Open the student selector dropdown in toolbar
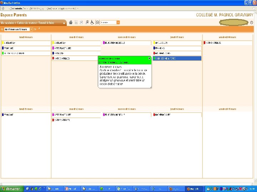The width and height of the screenshot is (257, 192). coord(118,22)
